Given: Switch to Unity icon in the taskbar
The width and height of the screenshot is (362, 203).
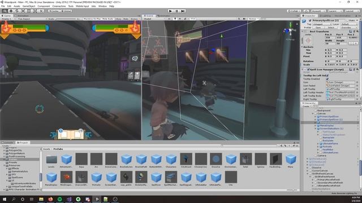Looking at the screenshot, I should tap(97, 199).
